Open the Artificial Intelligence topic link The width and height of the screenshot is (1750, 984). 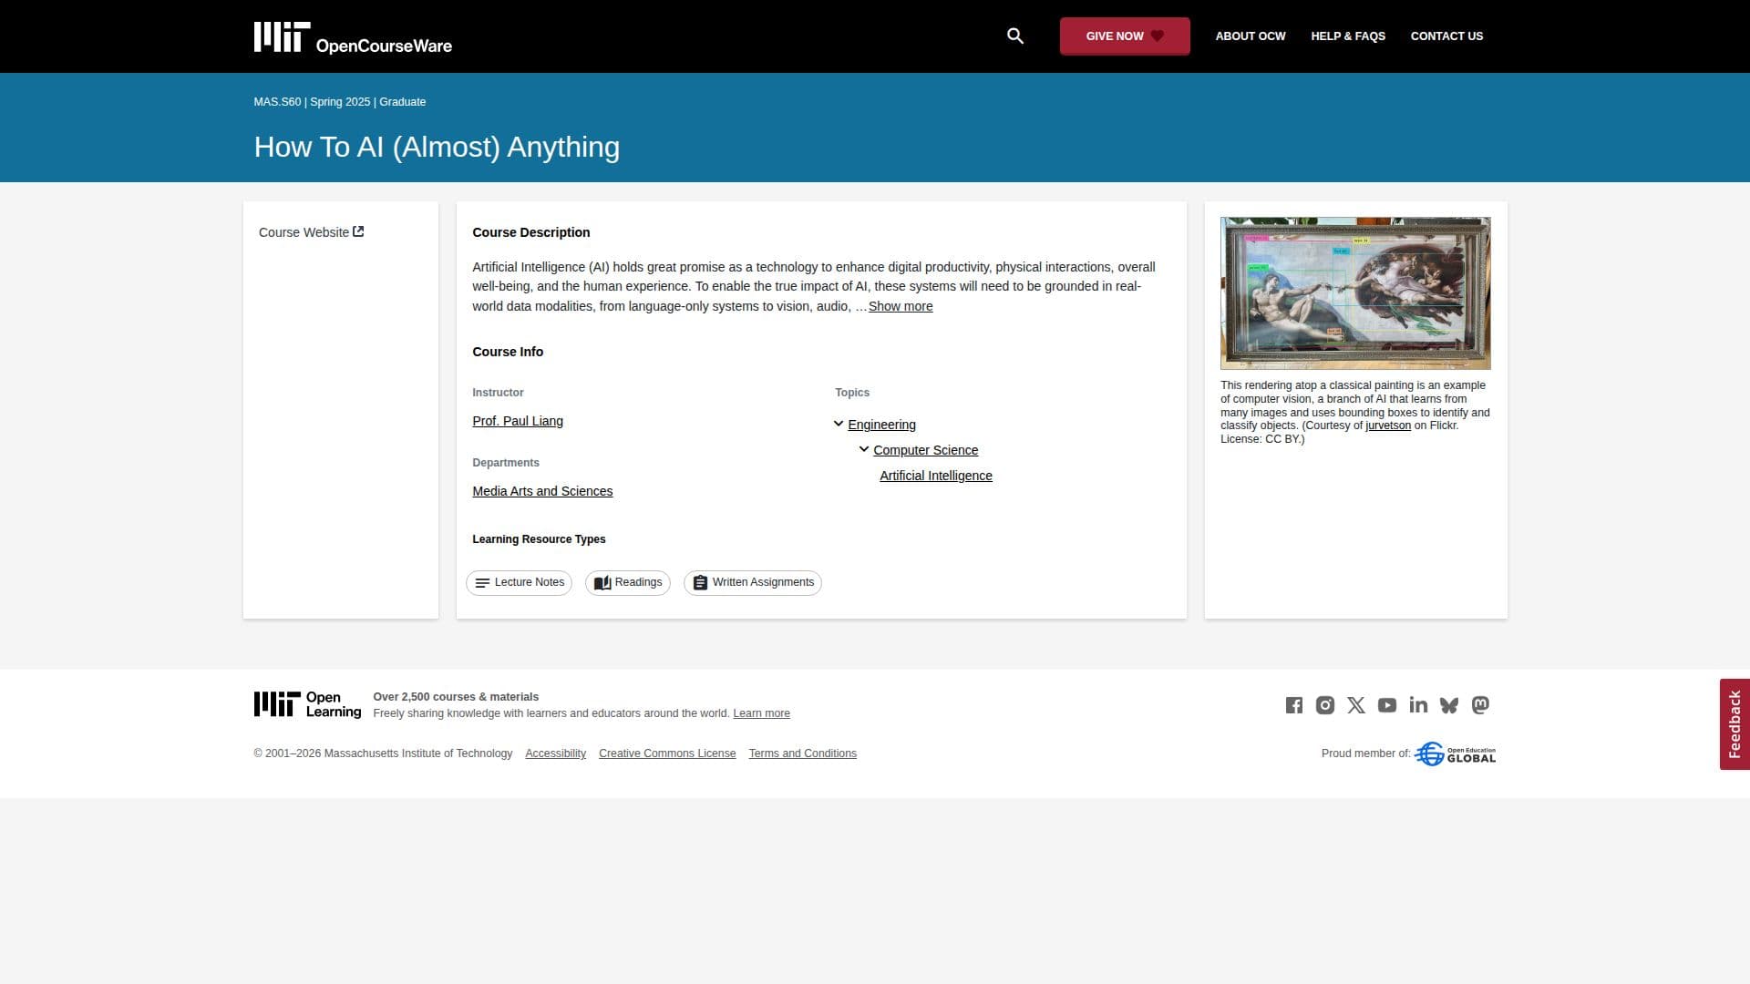pyautogui.click(x=935, y=476)
